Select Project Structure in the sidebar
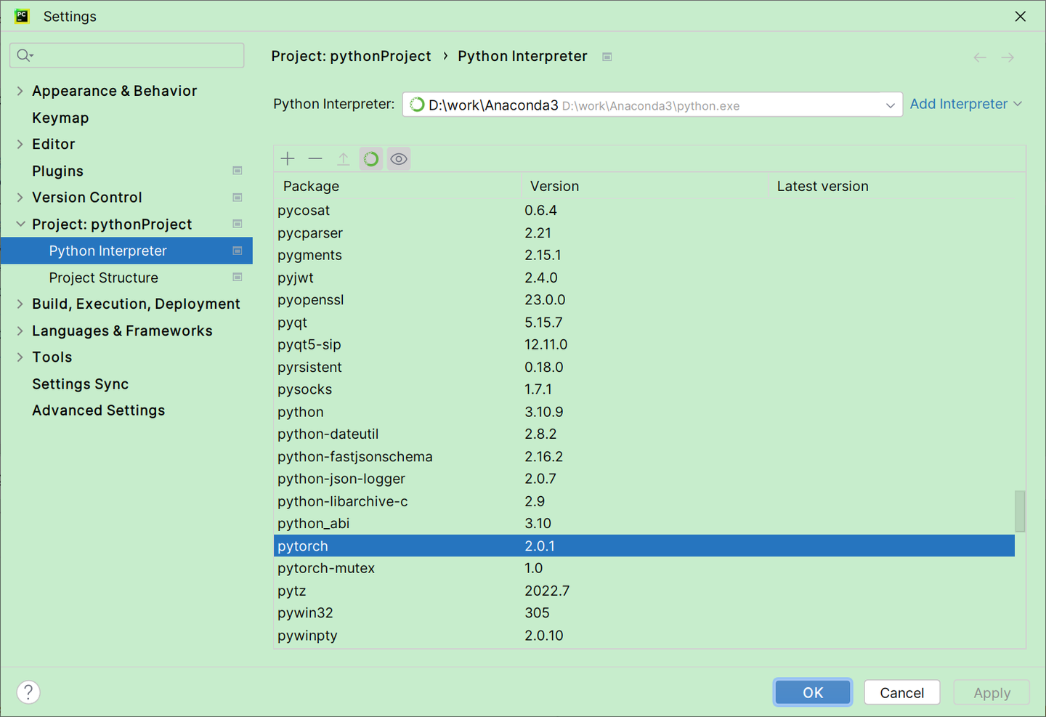This screenshot has width=1046, height=717. (x=103, y=278)
